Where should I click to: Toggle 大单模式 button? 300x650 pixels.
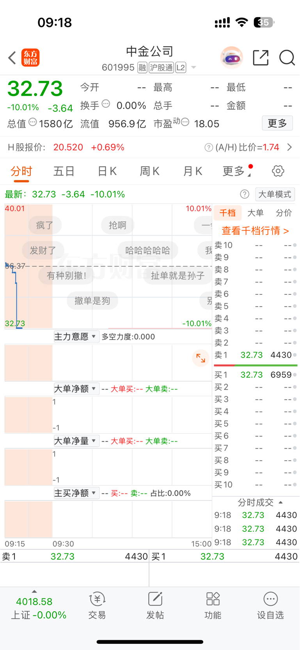coord(275,194)
